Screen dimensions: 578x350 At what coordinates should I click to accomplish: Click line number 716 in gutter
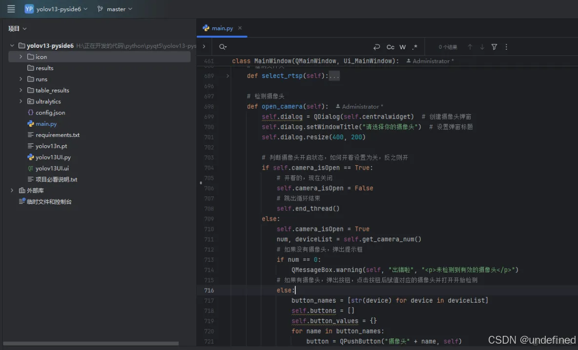coord(209,290)
